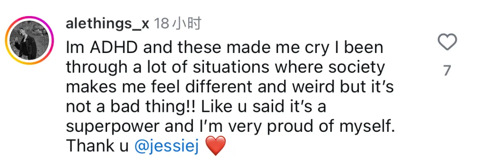
Task: Like the comment with the heart icon
Action: [447, 42]
